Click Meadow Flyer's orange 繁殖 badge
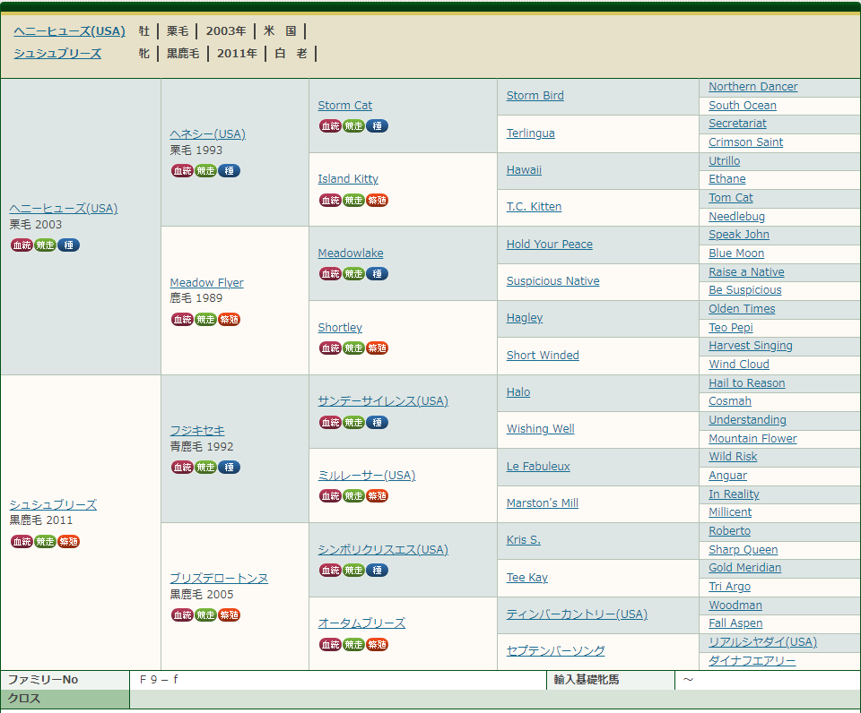 tap(230, 319)
